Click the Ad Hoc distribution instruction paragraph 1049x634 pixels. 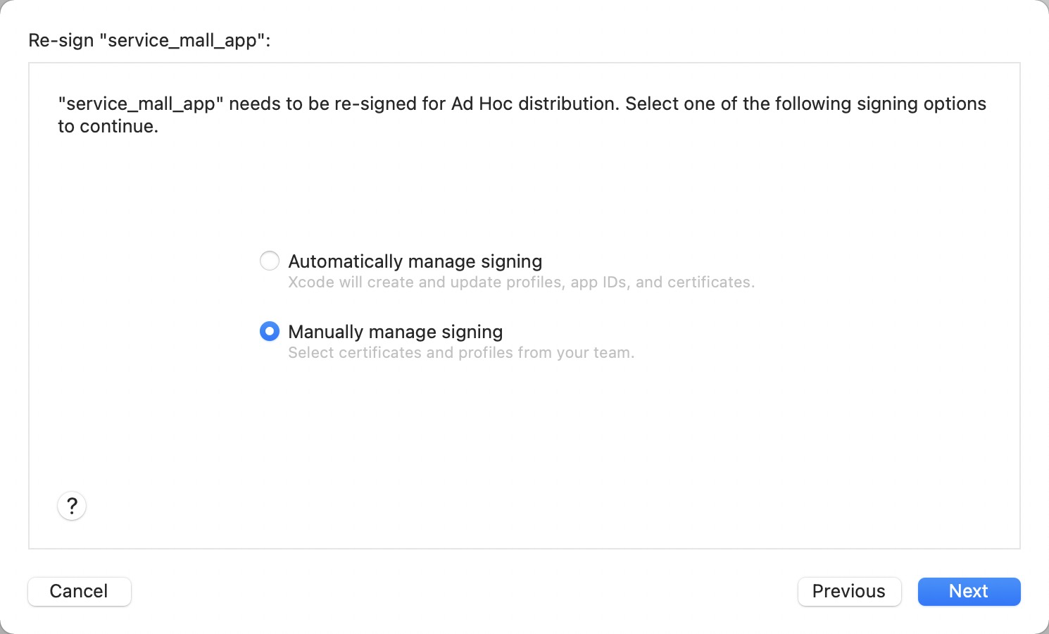tap(522, 114)
